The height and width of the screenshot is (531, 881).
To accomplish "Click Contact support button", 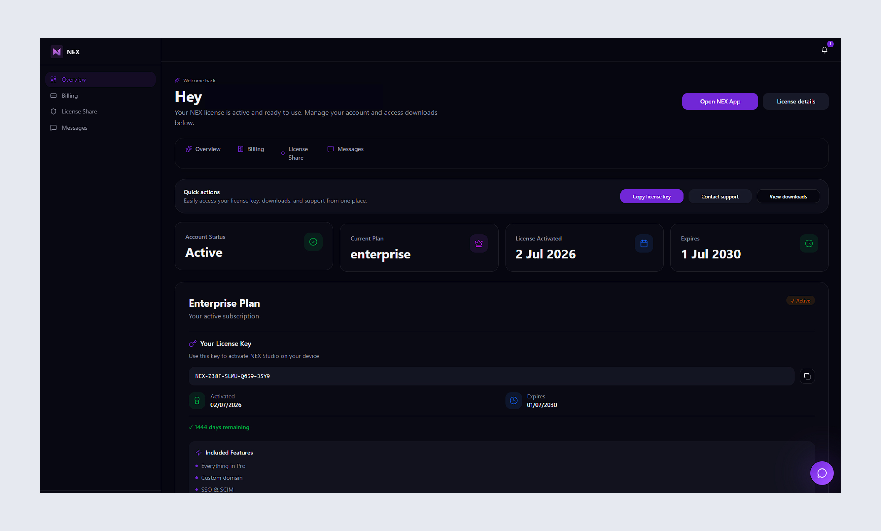I will [x=720, y=196].
